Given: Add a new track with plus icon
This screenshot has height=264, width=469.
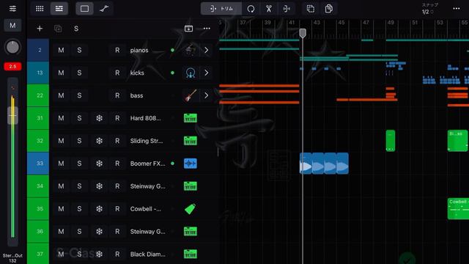Looking at the screenshot, I should point(40,29).
